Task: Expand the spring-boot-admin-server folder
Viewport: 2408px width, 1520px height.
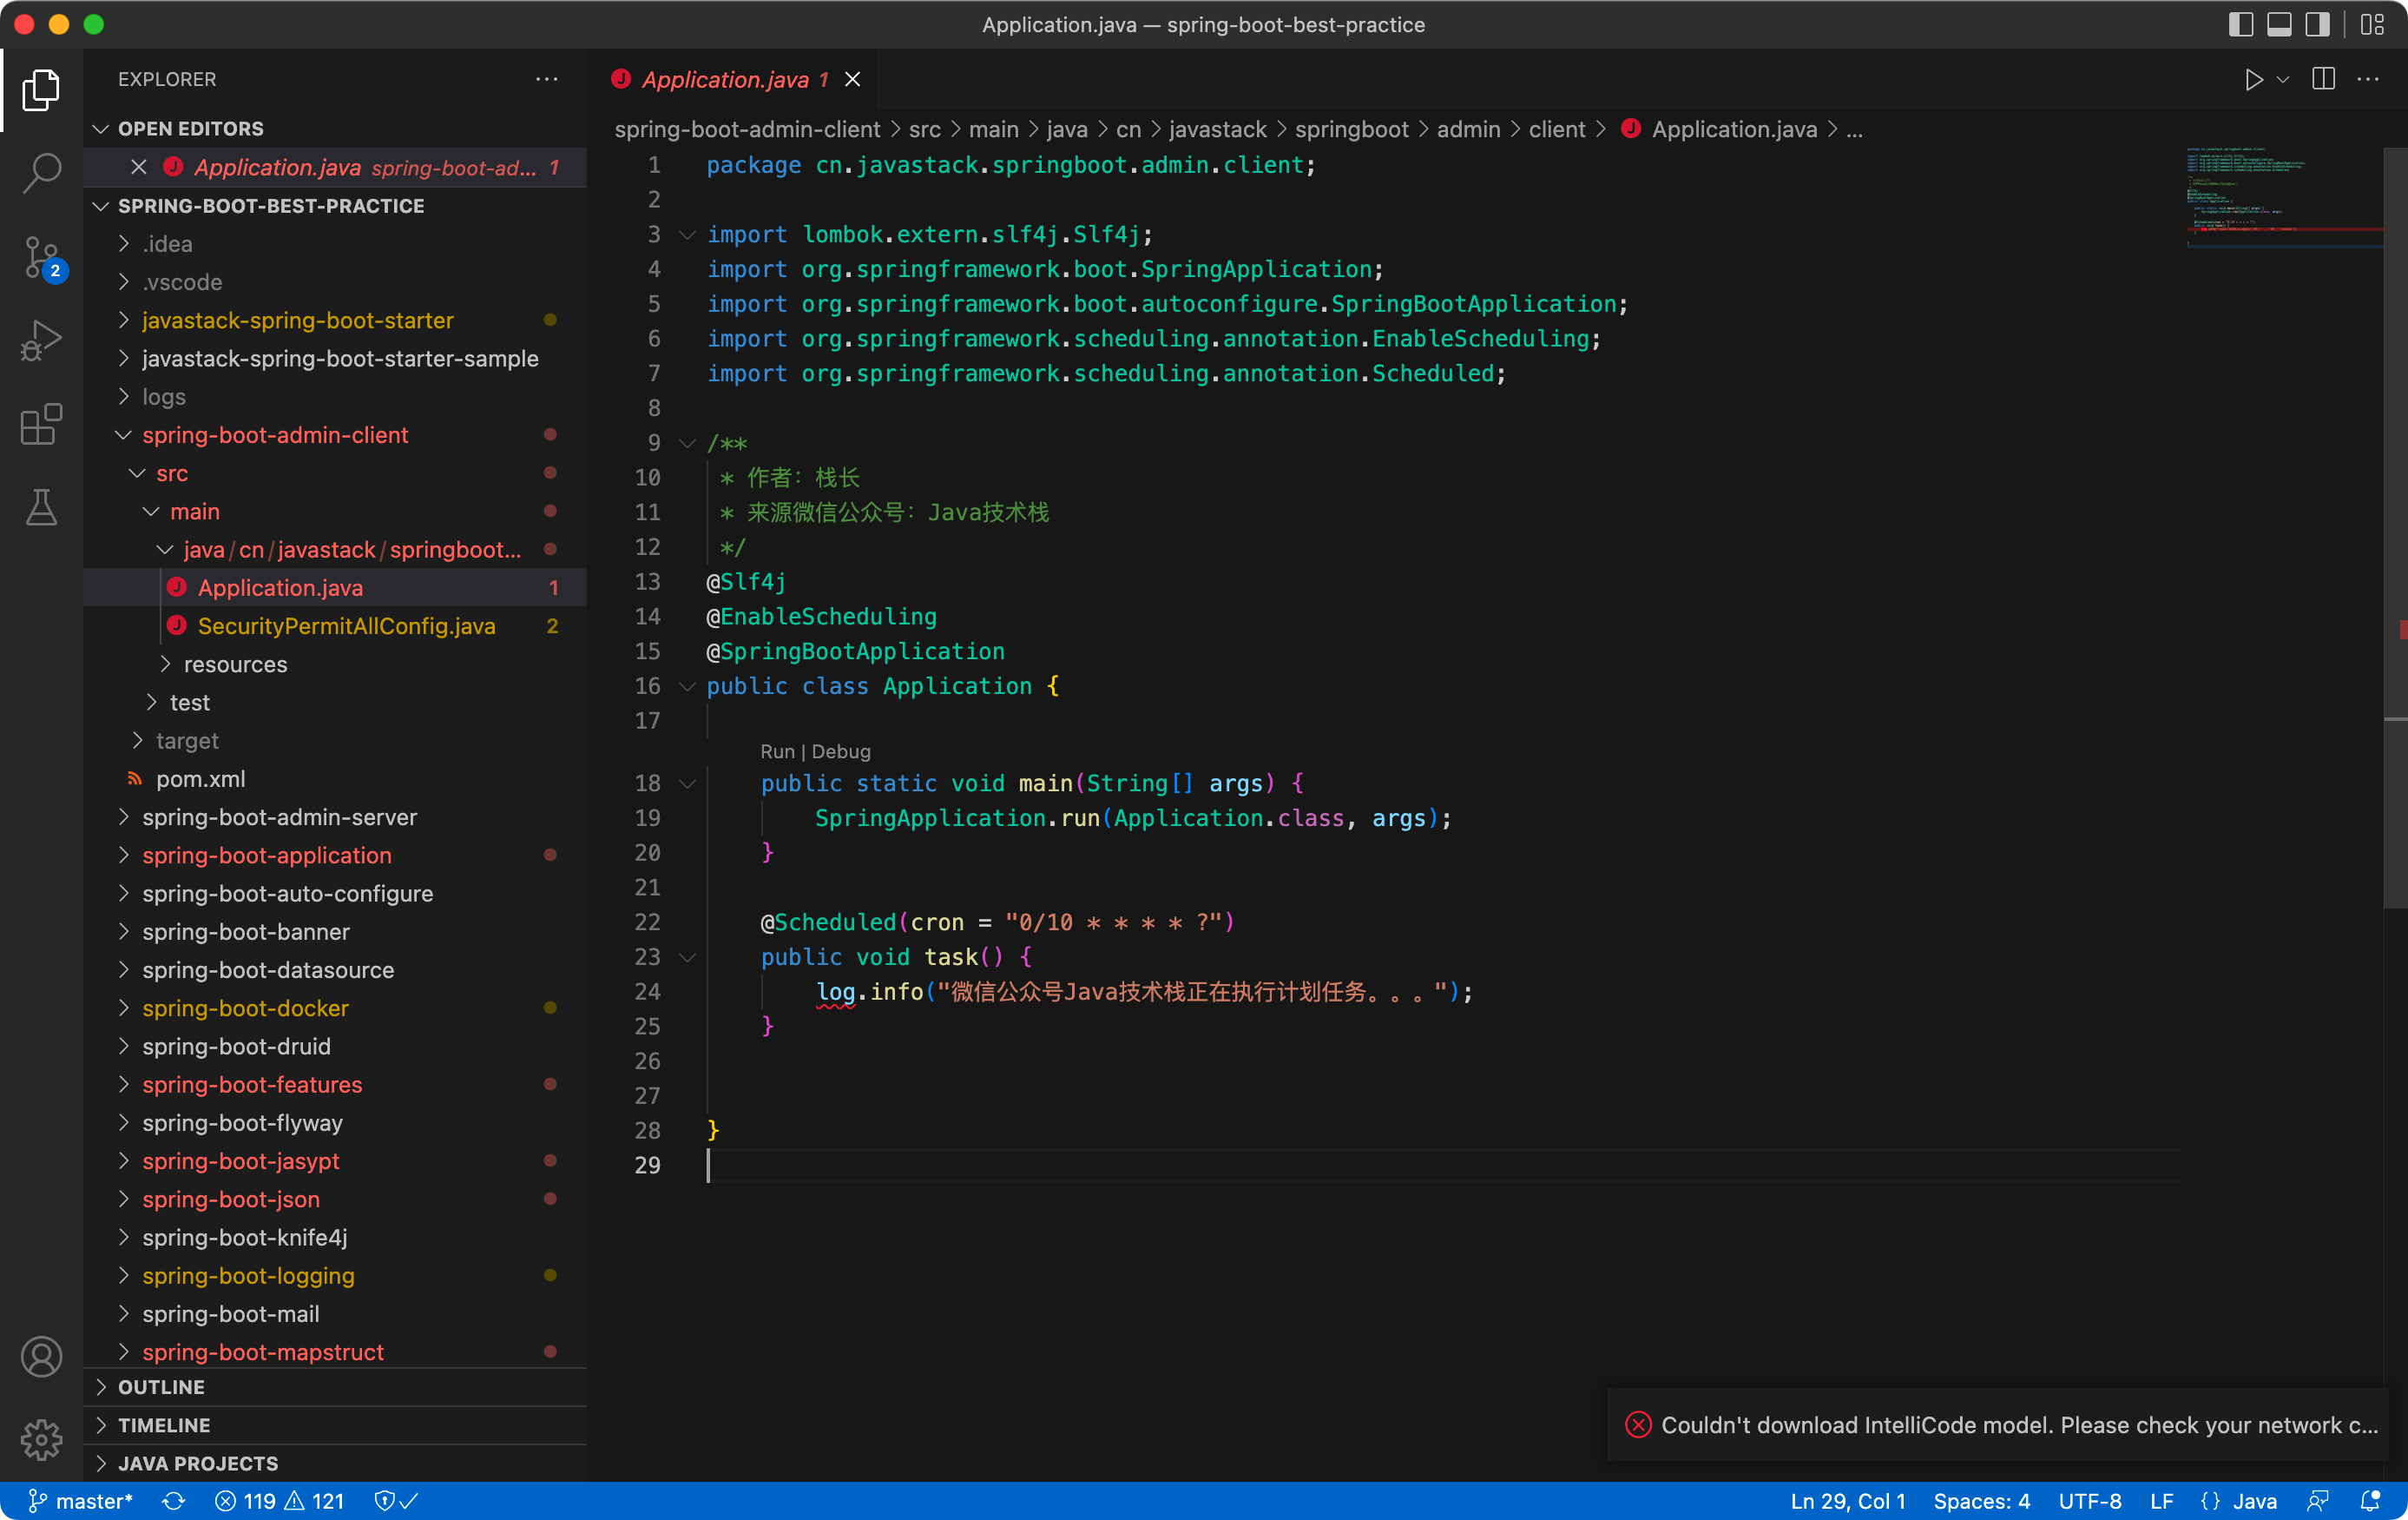Action: [279, 816]
